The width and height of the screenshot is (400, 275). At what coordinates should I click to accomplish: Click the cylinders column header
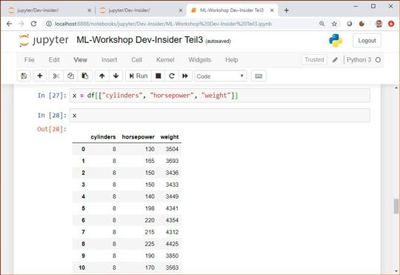[x=103, y=137]
